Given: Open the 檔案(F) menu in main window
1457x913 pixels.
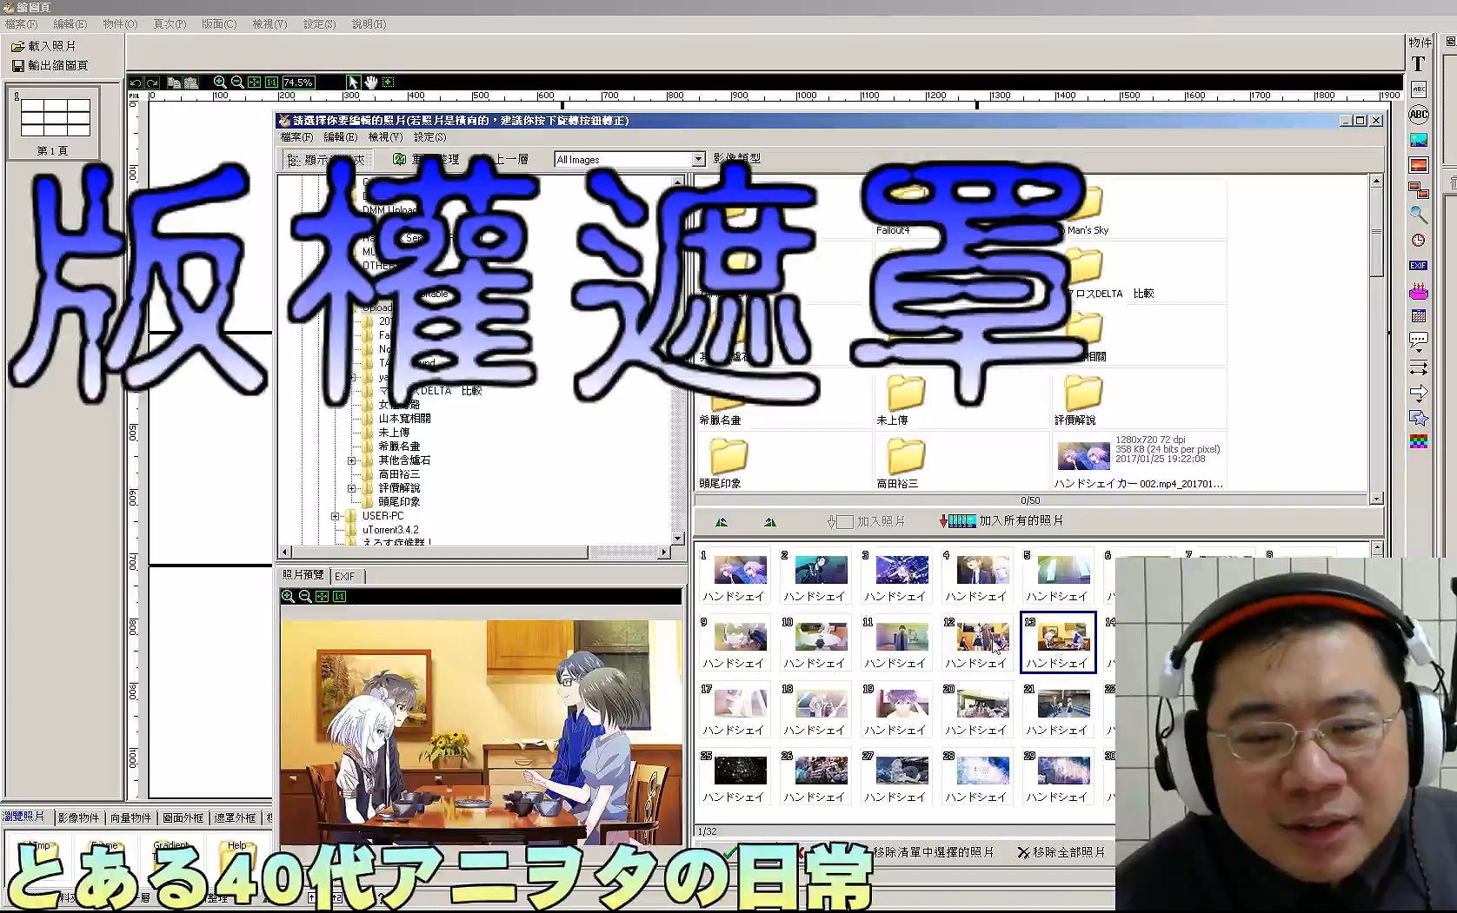Looking at the screenshot, I should (x=21, y=24).
